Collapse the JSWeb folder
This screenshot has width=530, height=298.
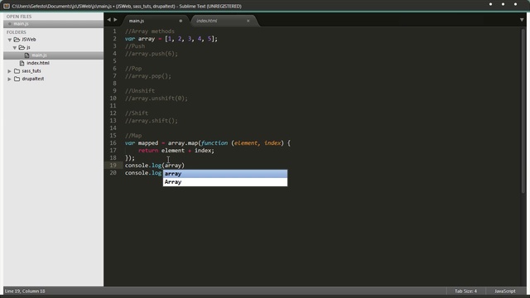(9, 40)
